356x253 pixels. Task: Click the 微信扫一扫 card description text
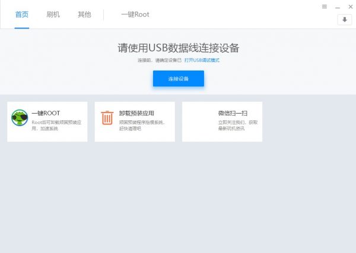(x=238, y=126)
